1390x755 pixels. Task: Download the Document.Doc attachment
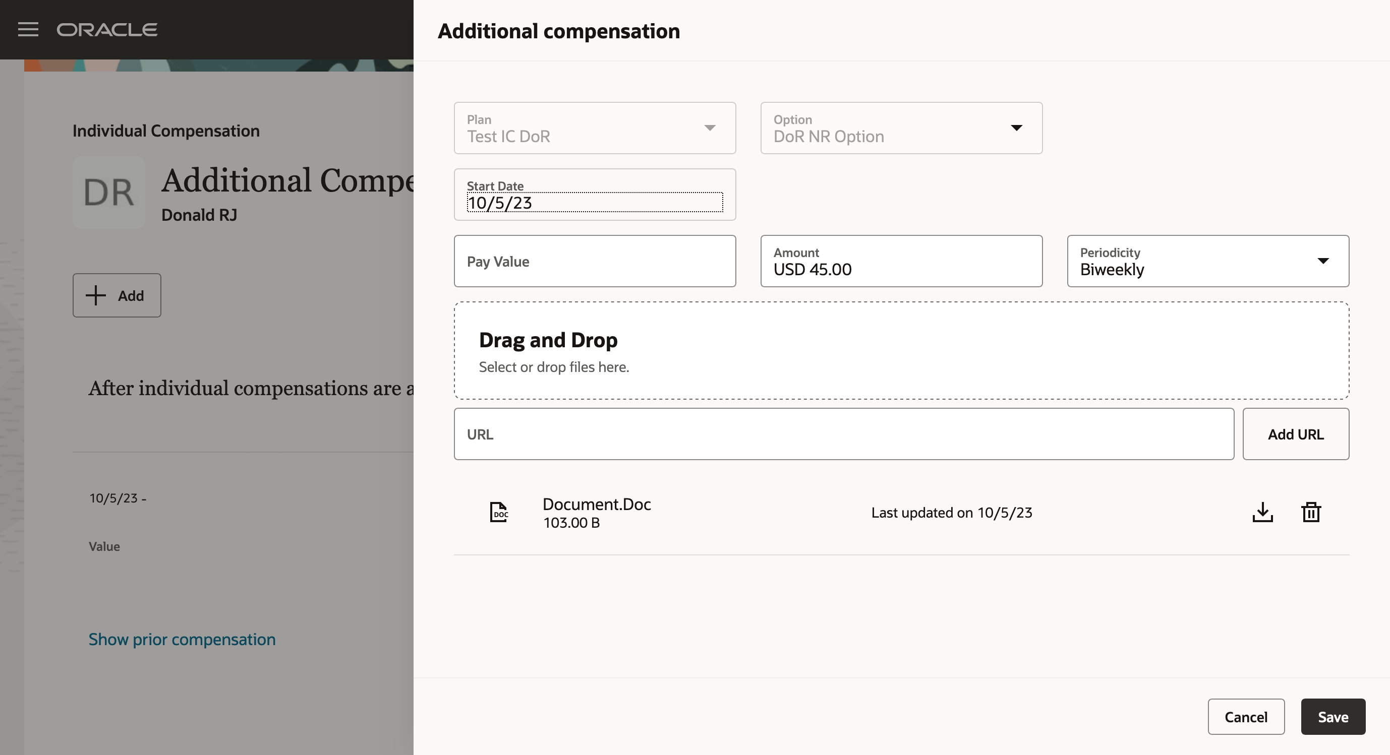1263,512
